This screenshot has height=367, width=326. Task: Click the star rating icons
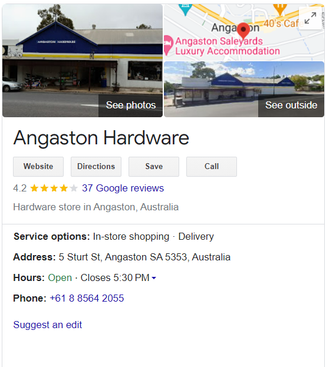54,188
